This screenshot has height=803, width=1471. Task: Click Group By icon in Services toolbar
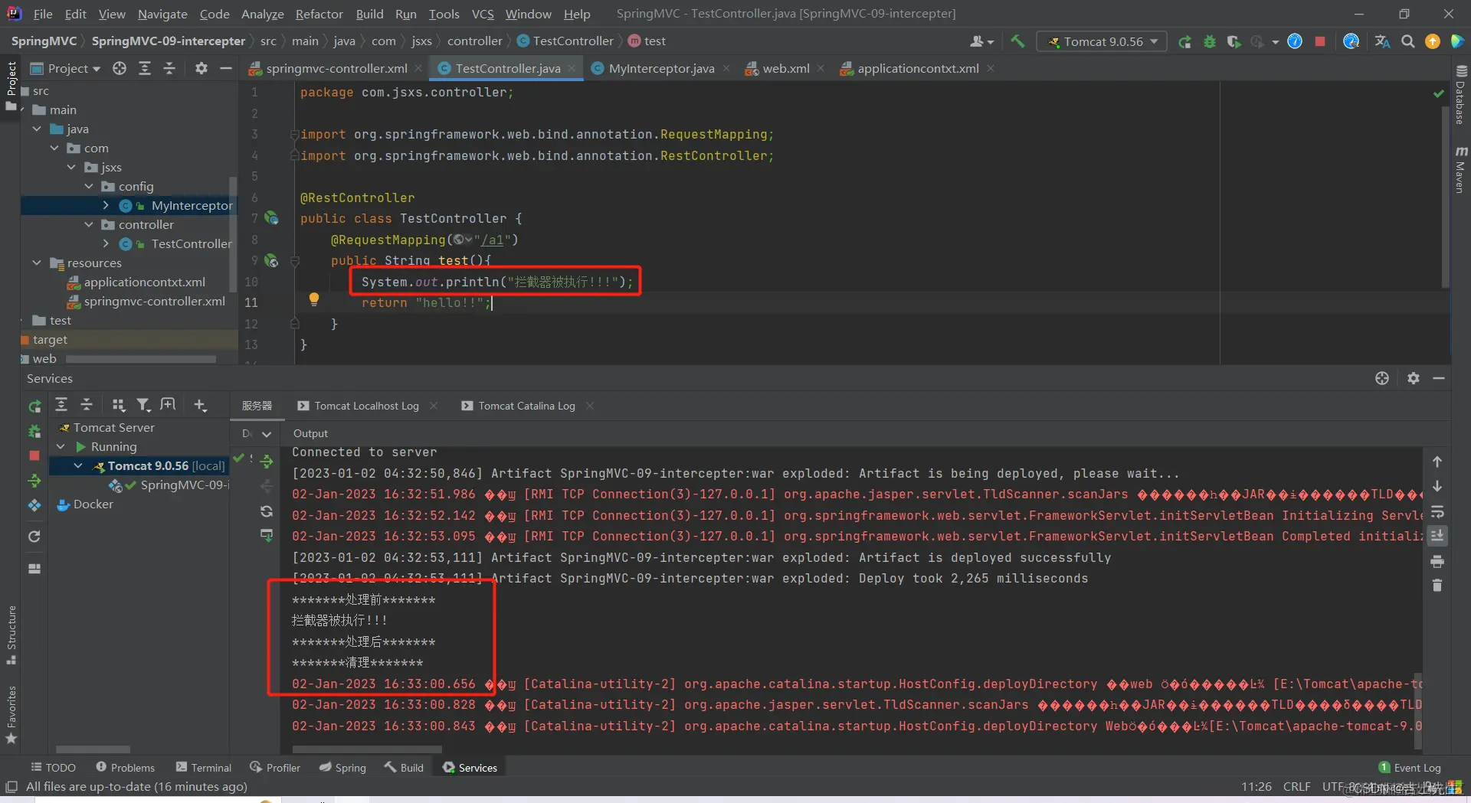pyautogui.click(x=118, y=405)
